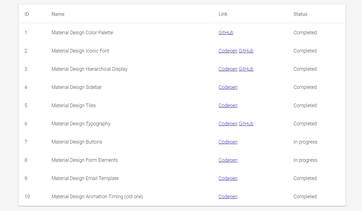Open Codepen link for Email Template

(x=228, y=178)
